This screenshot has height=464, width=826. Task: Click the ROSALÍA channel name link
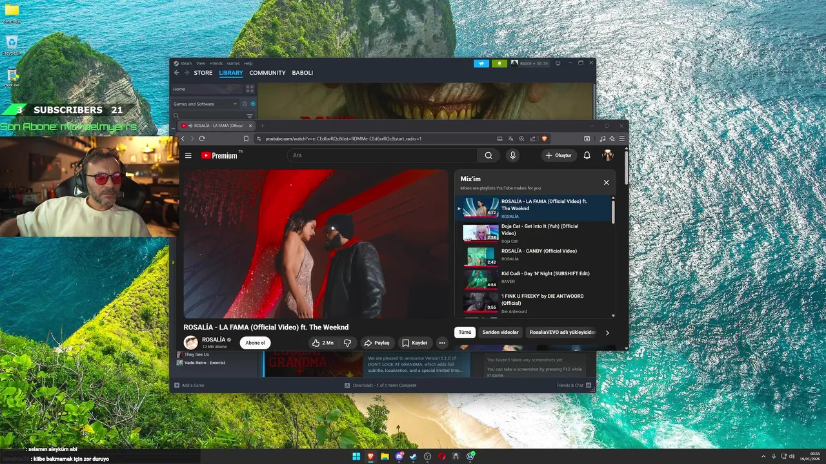click(214, 340)
